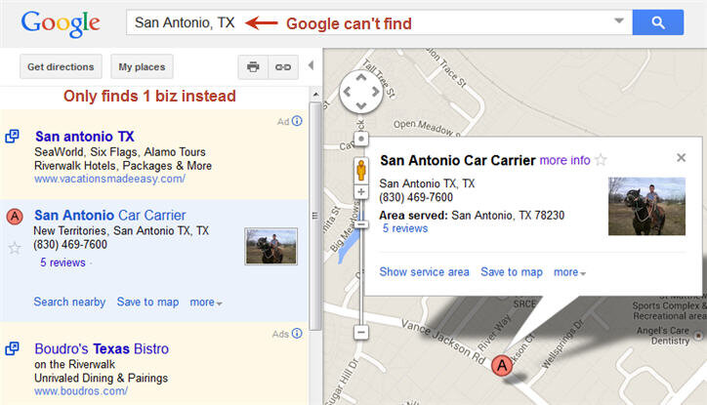Click the Google logo

click(61, 23)
